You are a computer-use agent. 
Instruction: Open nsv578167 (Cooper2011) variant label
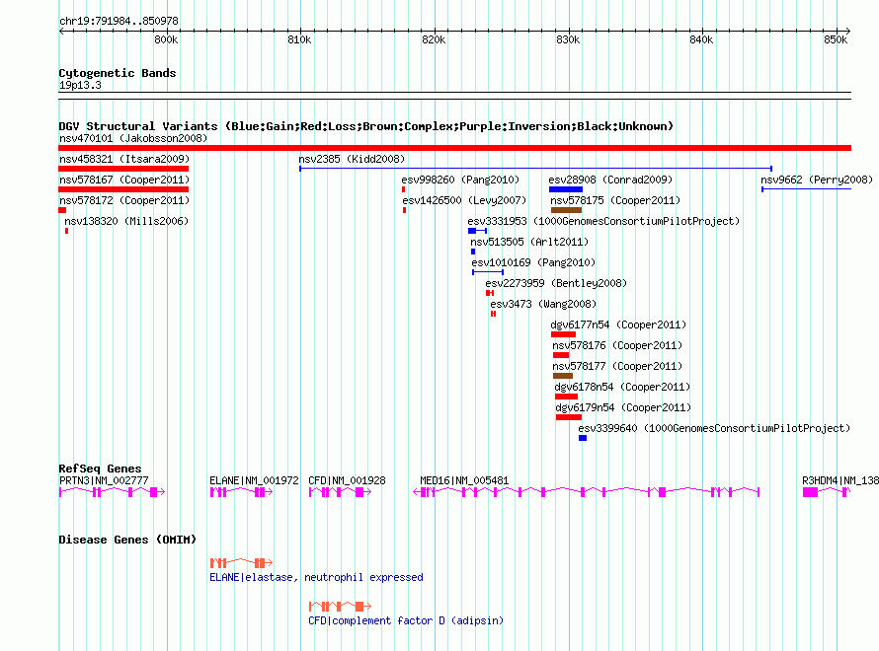coord(124,180)
